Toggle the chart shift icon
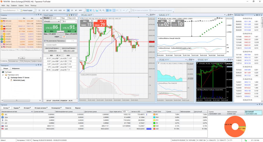263x142 pixels. 110,10
